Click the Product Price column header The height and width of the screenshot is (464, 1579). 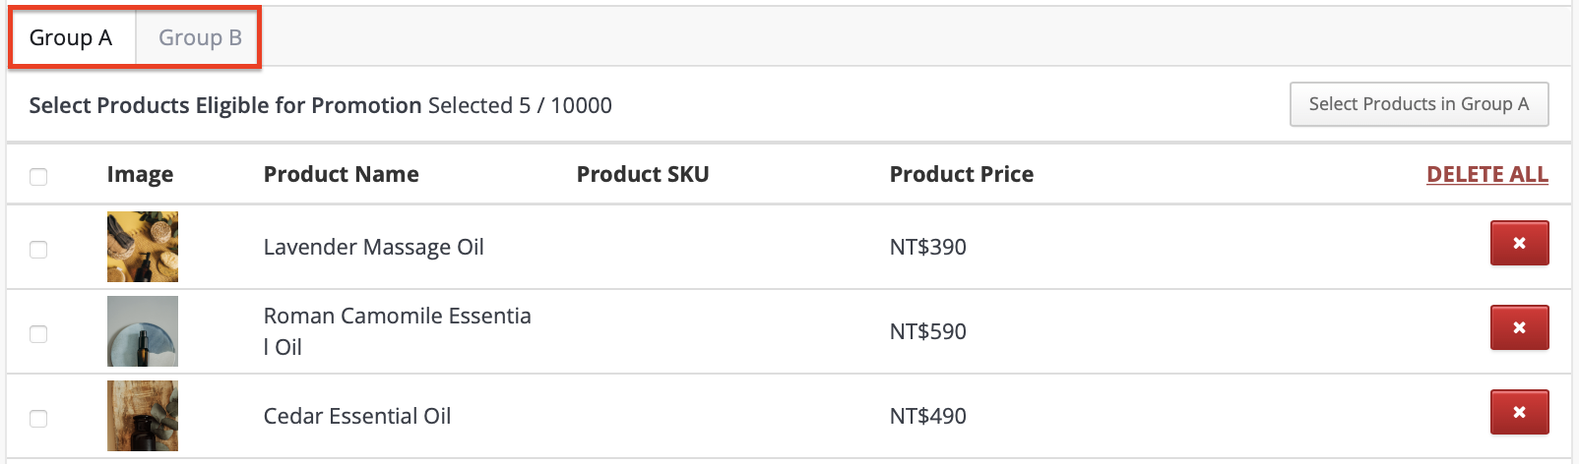click(961, 174)
